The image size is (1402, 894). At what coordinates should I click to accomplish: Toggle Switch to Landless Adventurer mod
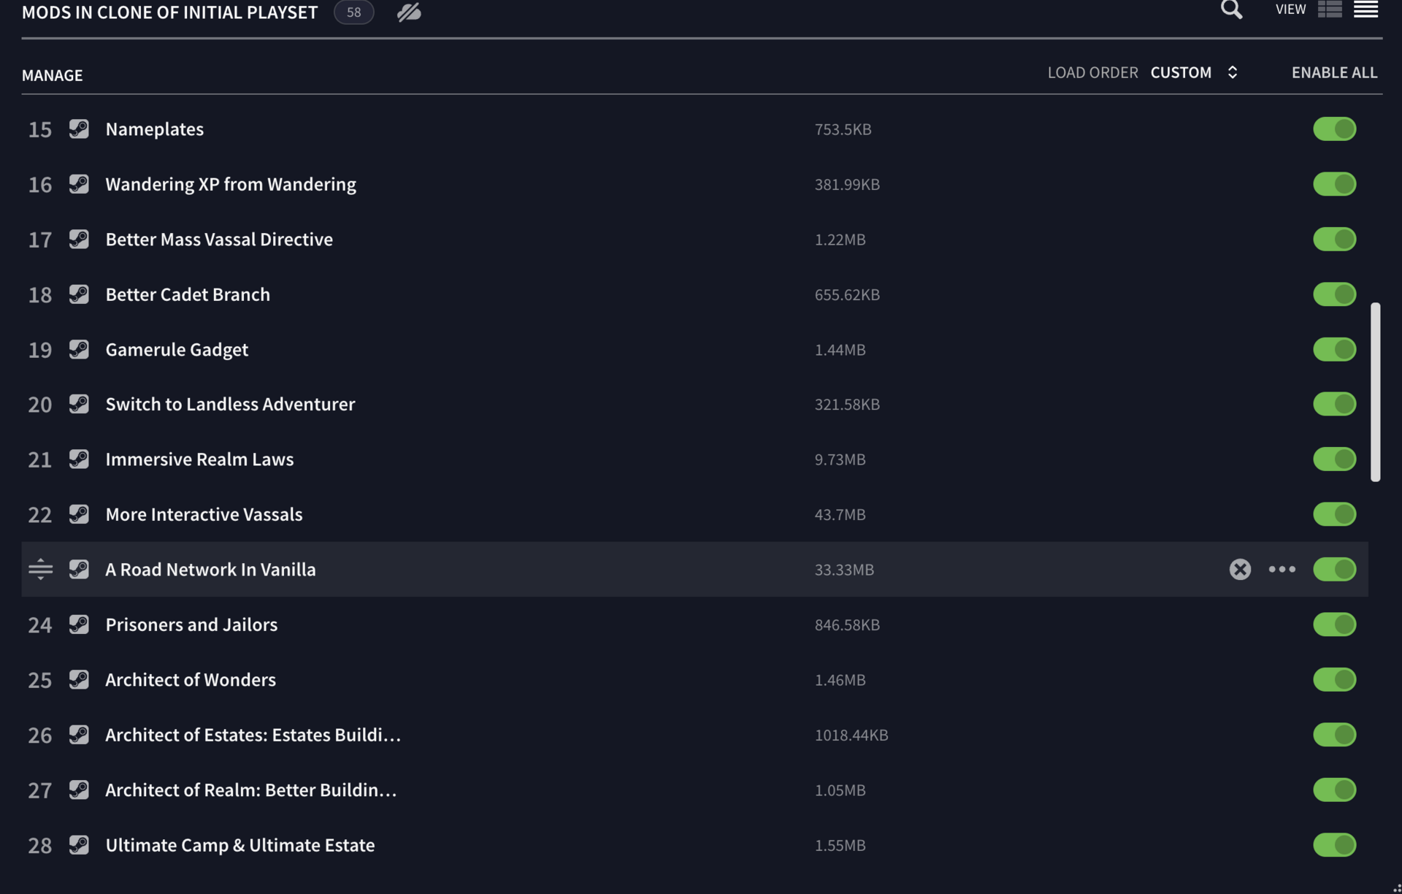point(1334,404)
